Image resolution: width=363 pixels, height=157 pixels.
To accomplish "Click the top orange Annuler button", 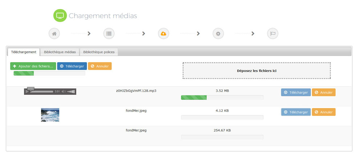I will pos(100,66).
